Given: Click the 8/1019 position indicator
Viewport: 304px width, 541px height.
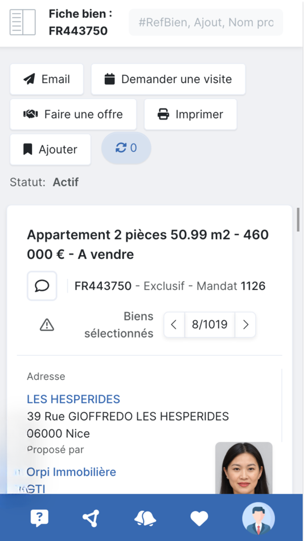Looking at the screenshot, I should [210, 325].
